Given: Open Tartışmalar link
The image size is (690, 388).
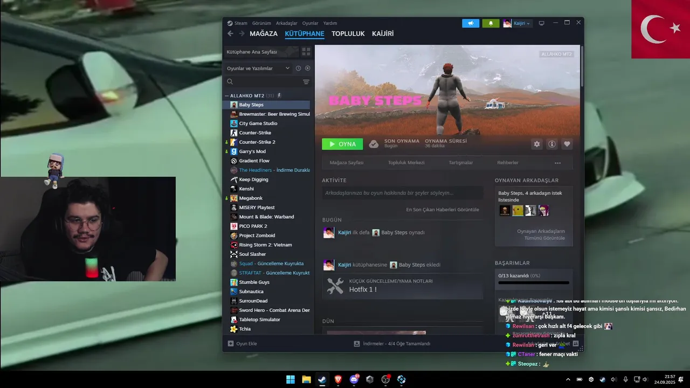Looking at the screenshot, I should point(461,163).
